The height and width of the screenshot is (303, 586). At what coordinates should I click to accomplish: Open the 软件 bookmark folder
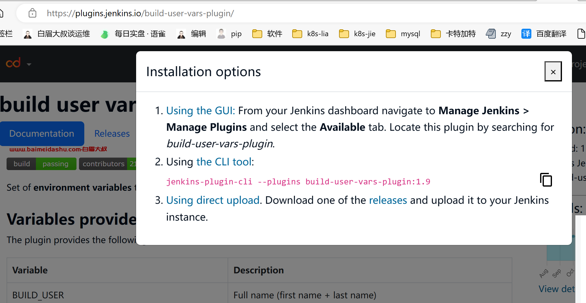coord(267,34)
